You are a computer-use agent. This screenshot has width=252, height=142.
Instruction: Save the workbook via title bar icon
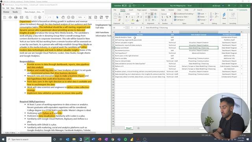coord(130,6)
